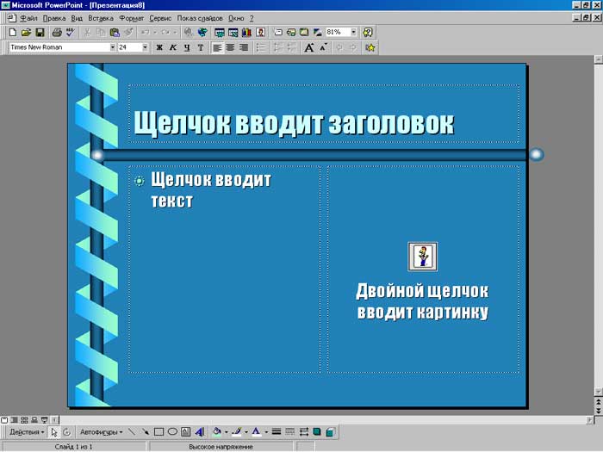This screenshot has width=603, height=452.
Task: Open animation effects star icon
Action: point(370,47)
